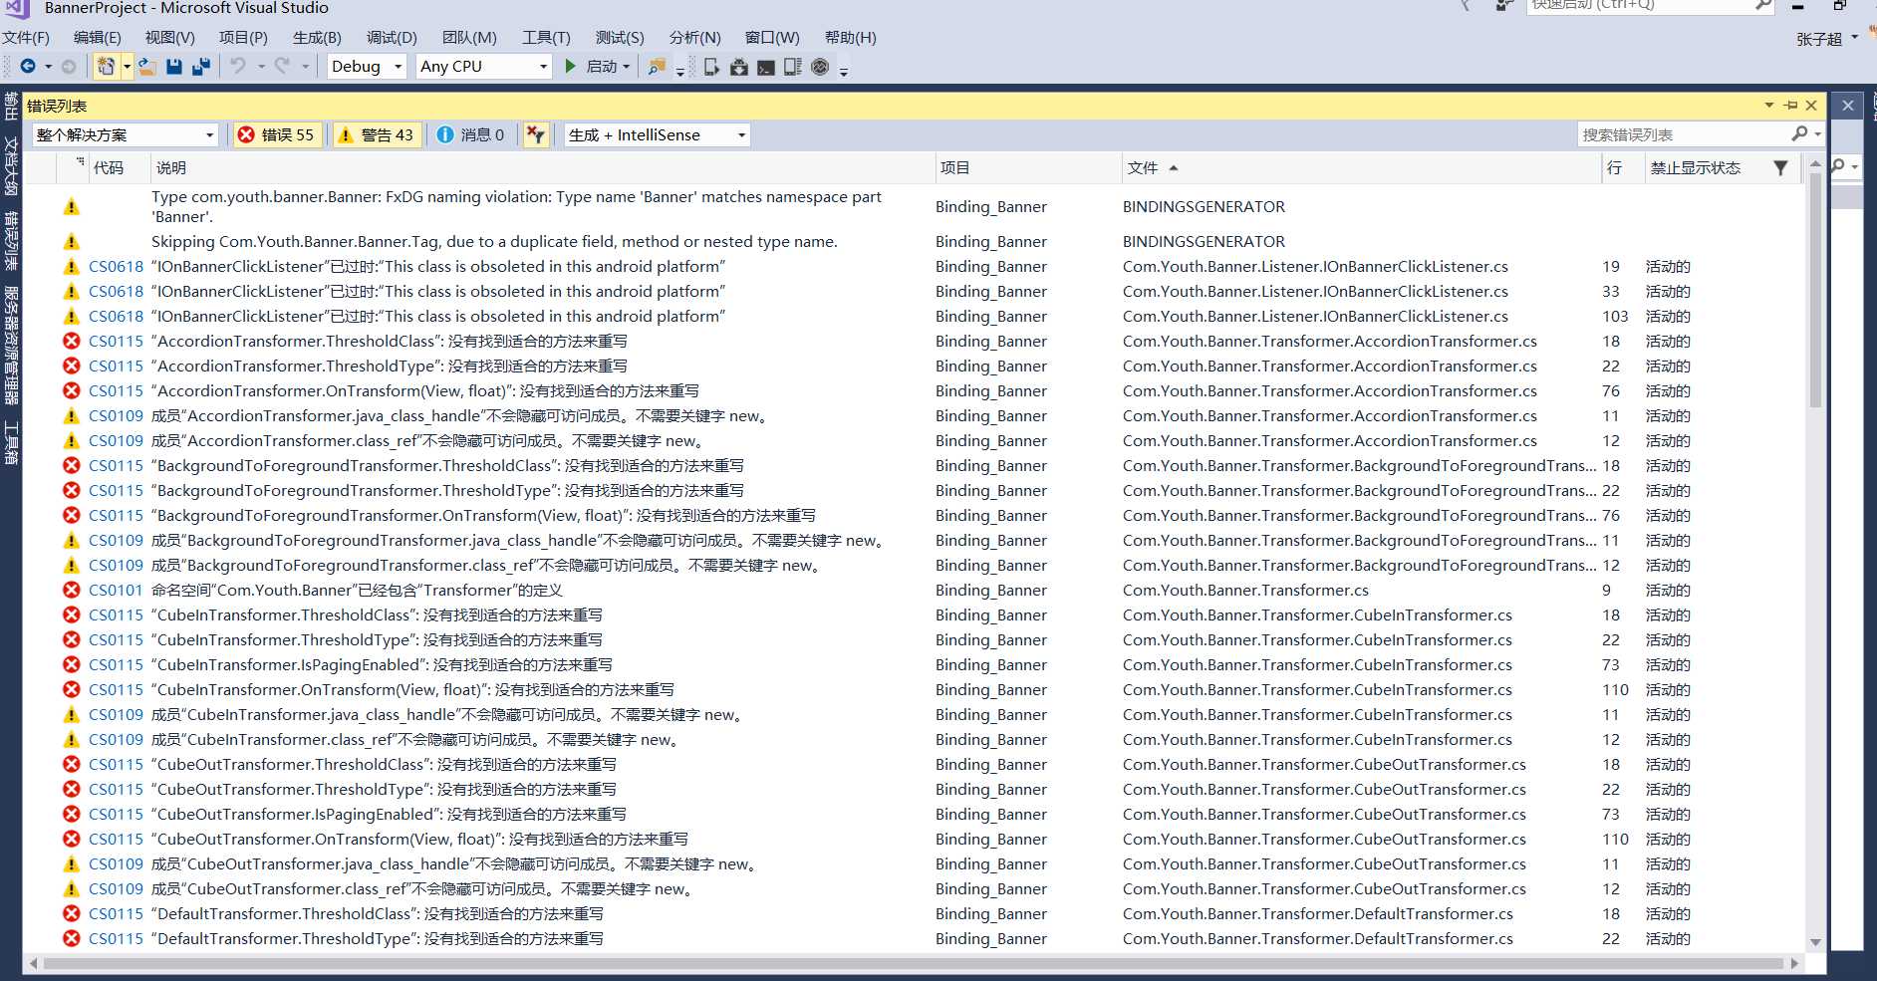The image size is (1877, 981).
Task: Sort by the 说明 column header
Action: pos(543,168)
